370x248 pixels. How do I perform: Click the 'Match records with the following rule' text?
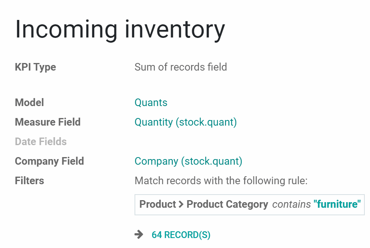pos(221,181)
